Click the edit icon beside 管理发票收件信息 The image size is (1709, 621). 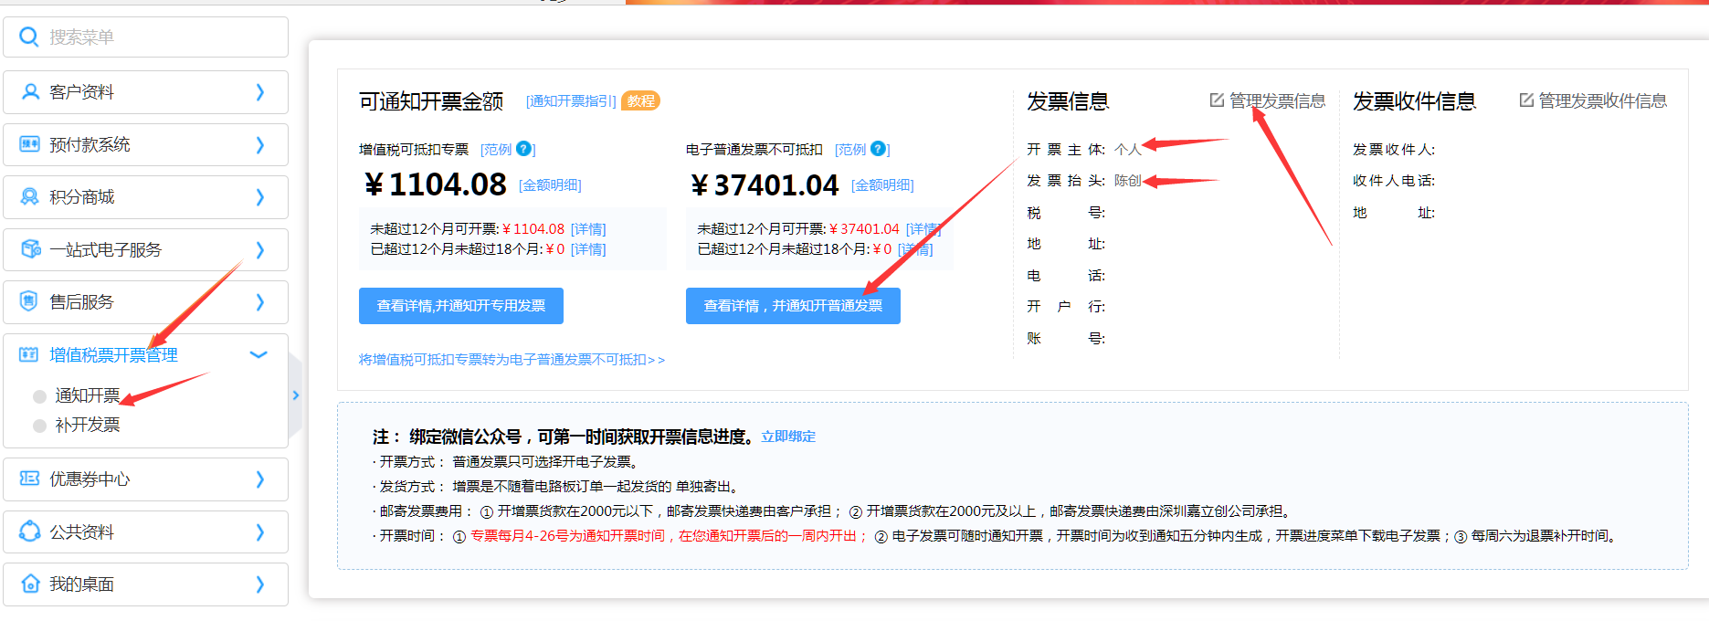[x=1526, y=100]
